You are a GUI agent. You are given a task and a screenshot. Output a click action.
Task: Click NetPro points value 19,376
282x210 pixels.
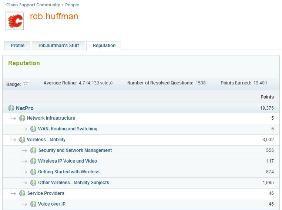267,108
